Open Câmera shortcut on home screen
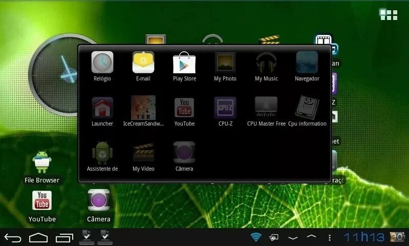Screen dimensions: 409x246 (x=99, y=200)
